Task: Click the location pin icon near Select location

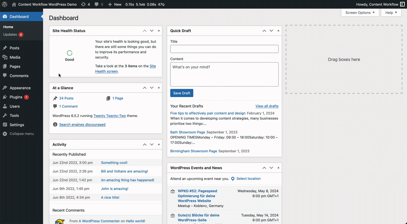Action: click(x=233, y=179)
